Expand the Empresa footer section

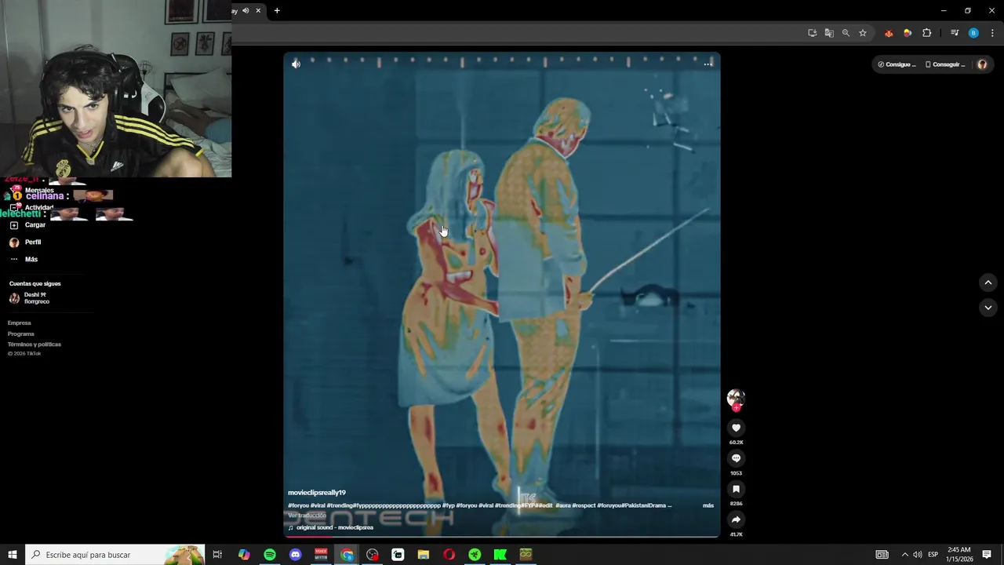coord(20,323)
